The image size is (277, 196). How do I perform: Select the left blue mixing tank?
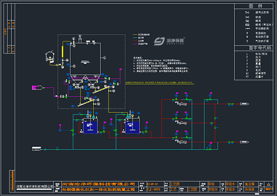tap(90, 127)
